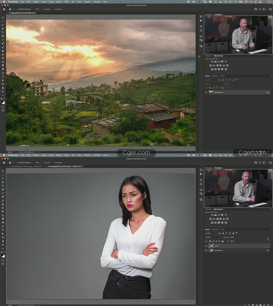
Task: Select the Type tool in the bottom window
Action: 3,230
